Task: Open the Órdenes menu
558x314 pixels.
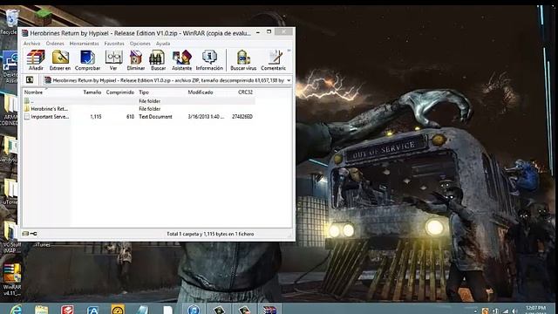Action: point(55,44)
